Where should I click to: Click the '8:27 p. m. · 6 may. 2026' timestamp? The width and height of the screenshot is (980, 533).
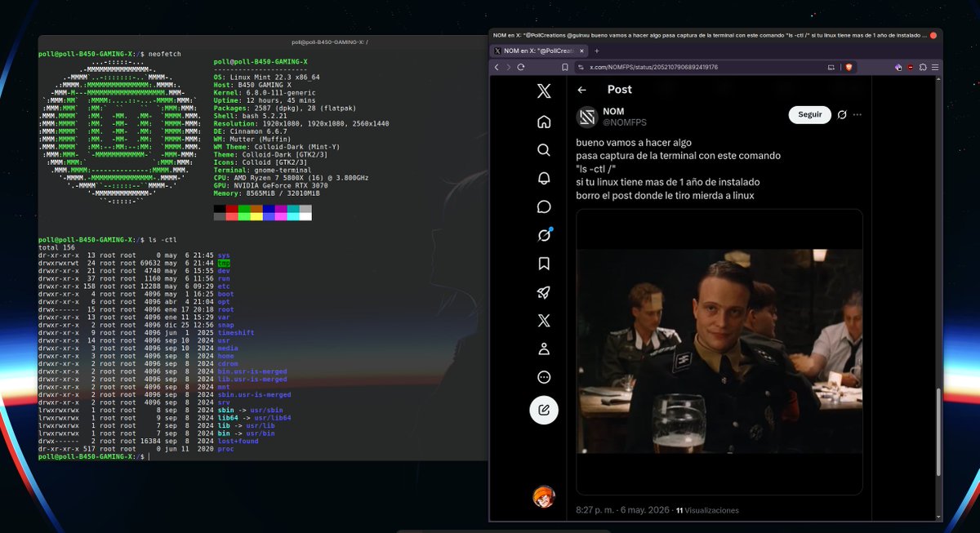622,510
